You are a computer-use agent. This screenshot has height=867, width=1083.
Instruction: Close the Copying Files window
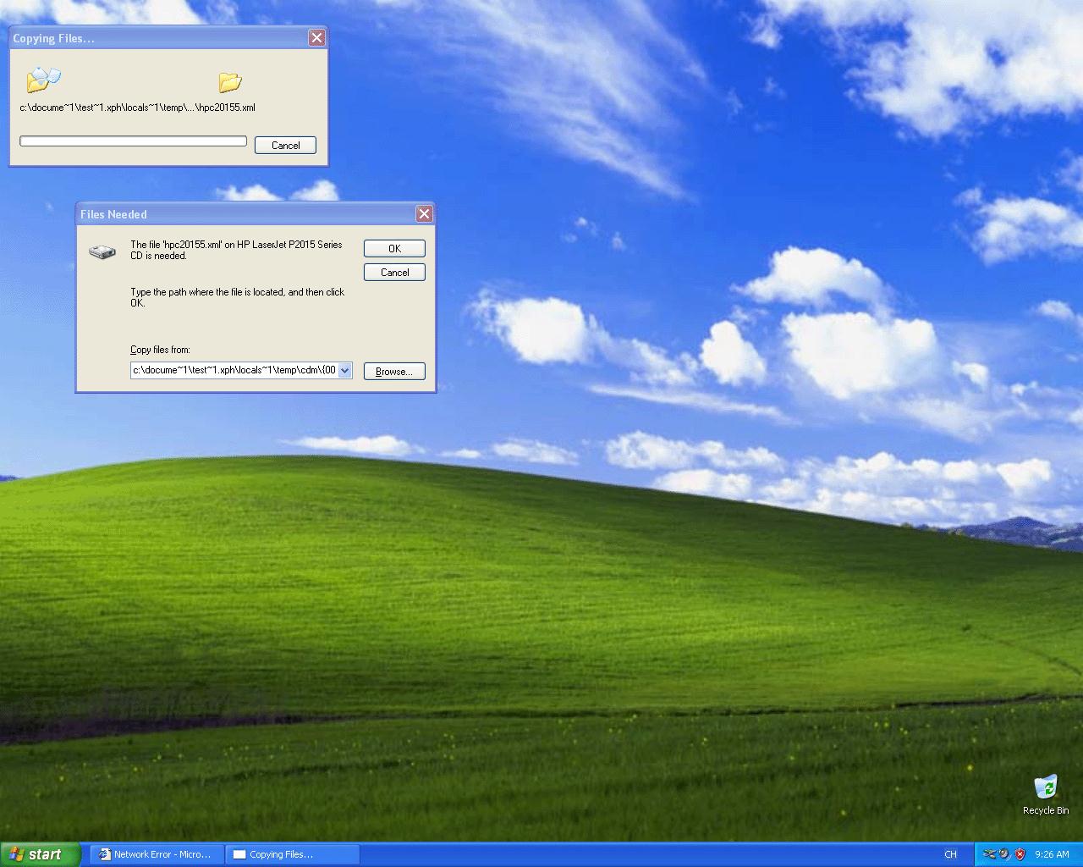316,38
